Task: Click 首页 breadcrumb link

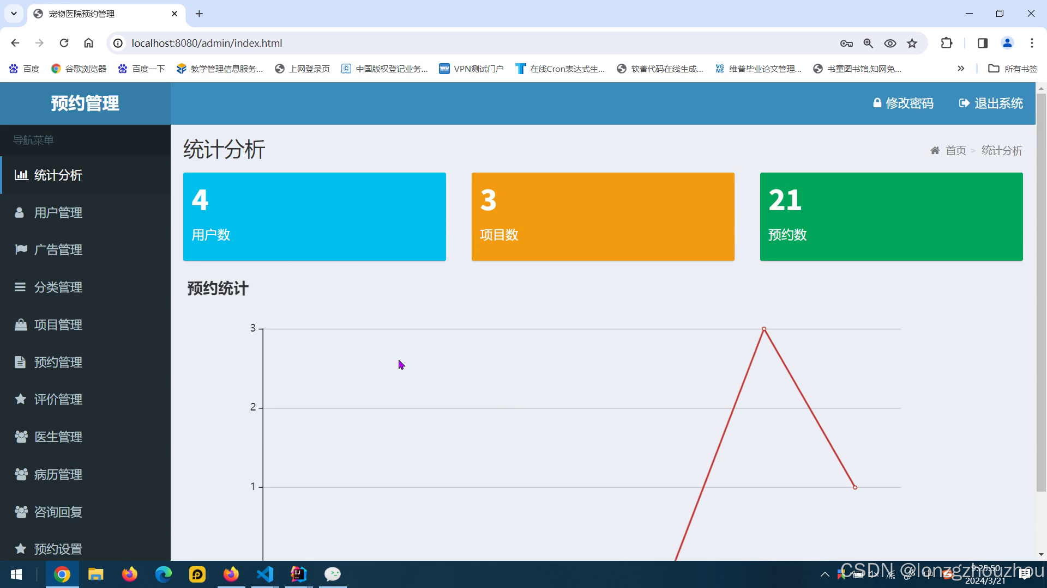Action: [x=955, y=151]
